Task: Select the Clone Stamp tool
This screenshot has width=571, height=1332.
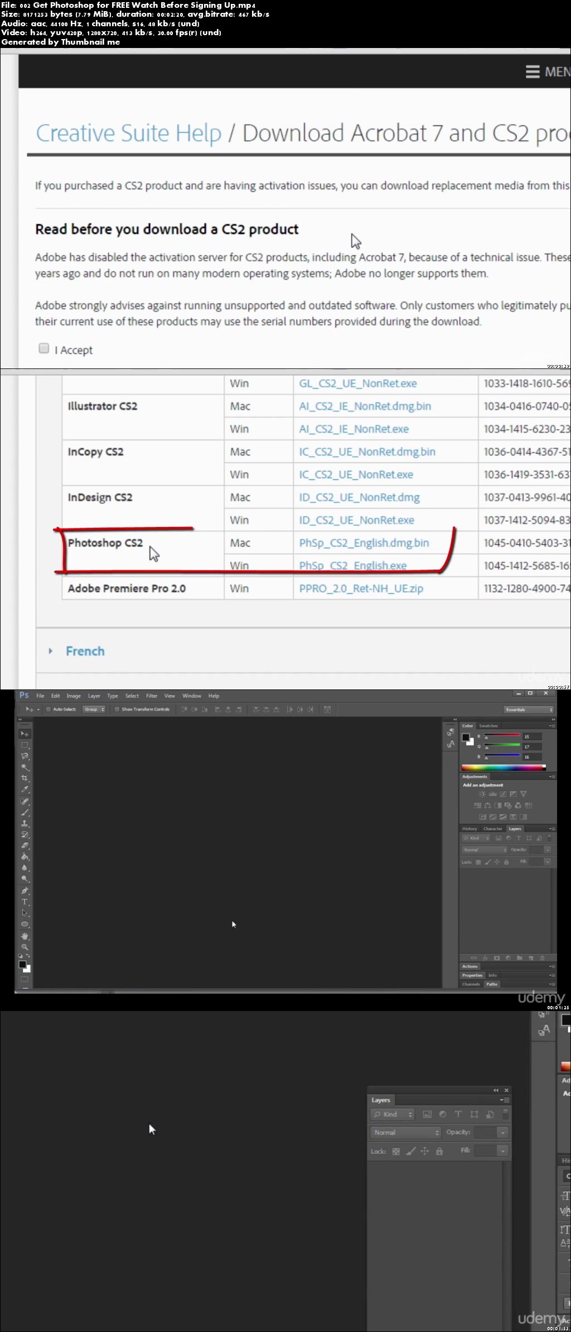Action: [25, 823]
